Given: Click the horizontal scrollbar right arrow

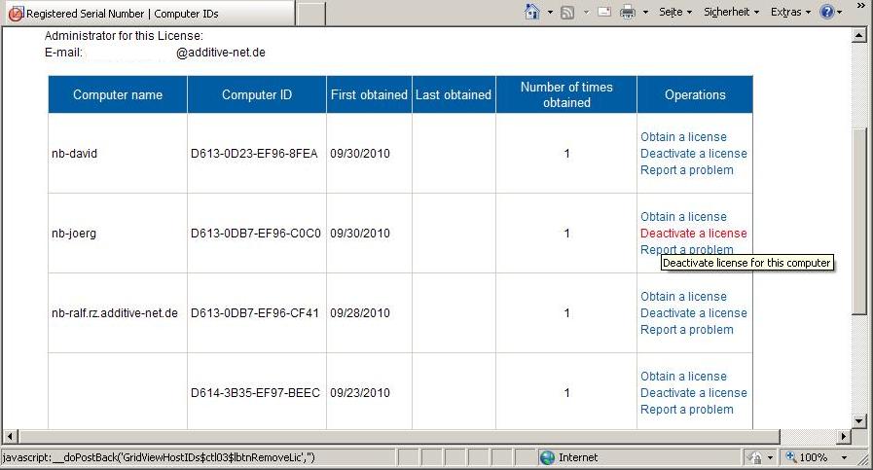Looking at the screenshot, I should pyautogui.click(x=844, y=436).
